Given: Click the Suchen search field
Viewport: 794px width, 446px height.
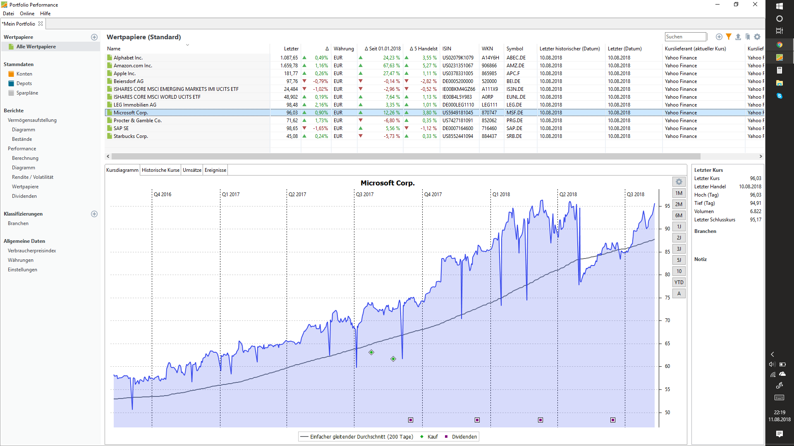Looking at the screenshot, I should [x=685, y=37].
